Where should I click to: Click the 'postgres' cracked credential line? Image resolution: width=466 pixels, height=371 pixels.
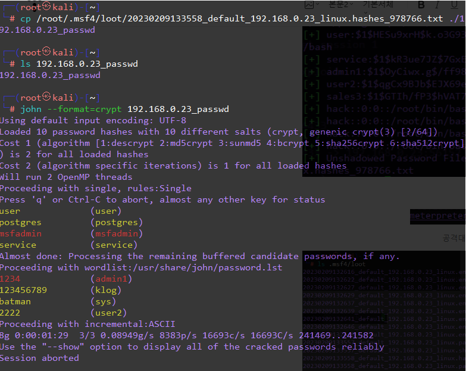71,222
